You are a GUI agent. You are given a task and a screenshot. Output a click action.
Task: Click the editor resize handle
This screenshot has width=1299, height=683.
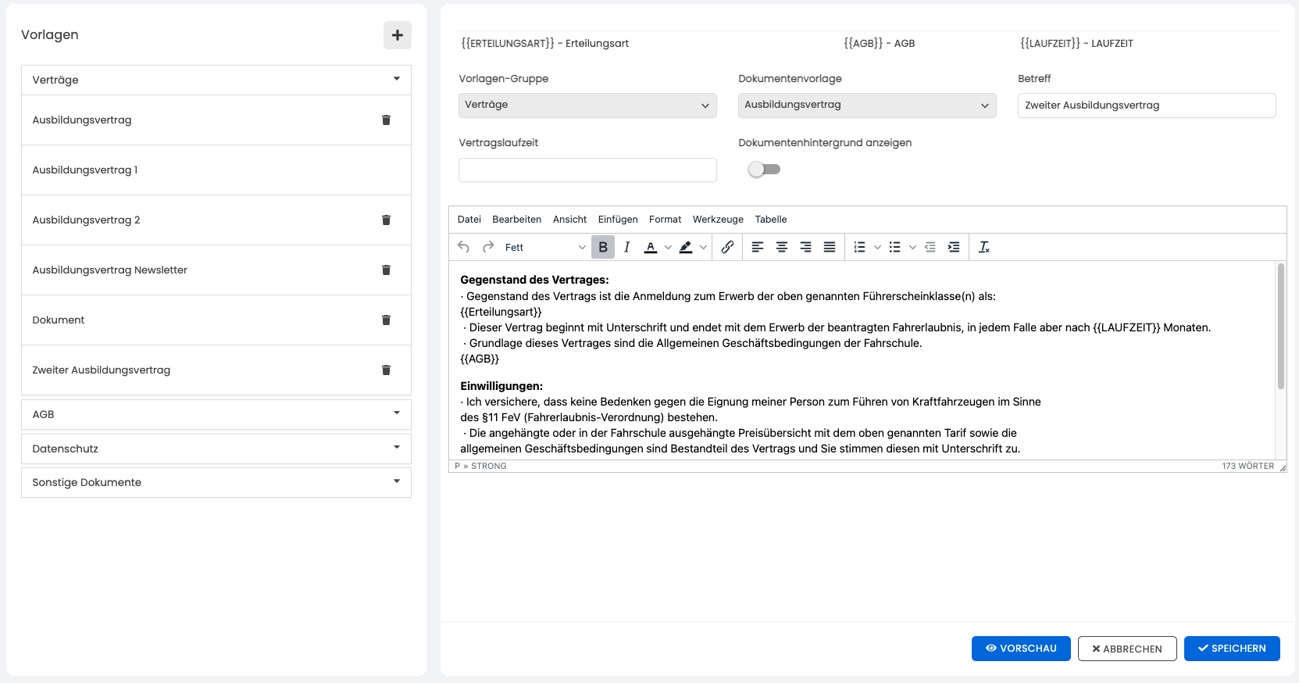pyautogui.click(x=1283, y=467)
